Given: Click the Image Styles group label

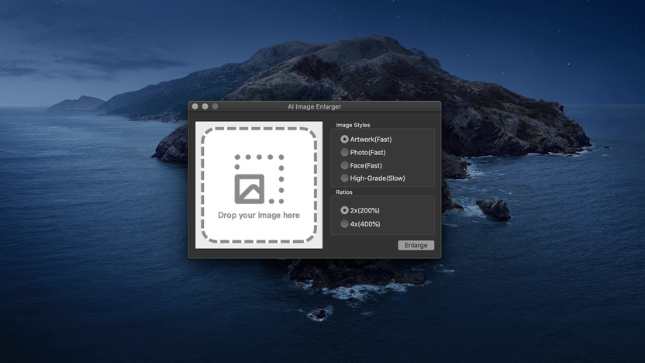Looking at the screenshot, I should tap(353, 125).
